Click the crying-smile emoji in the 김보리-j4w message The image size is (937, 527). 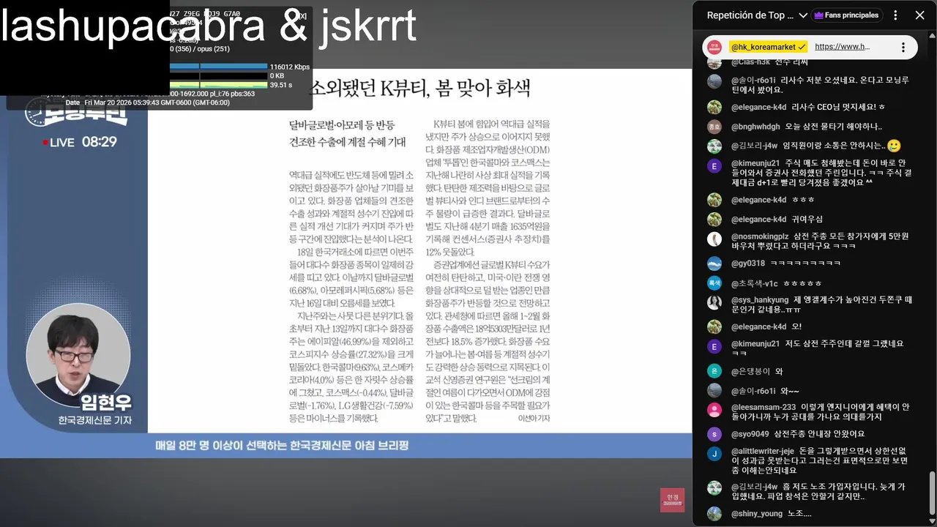(x=893, y=146)
